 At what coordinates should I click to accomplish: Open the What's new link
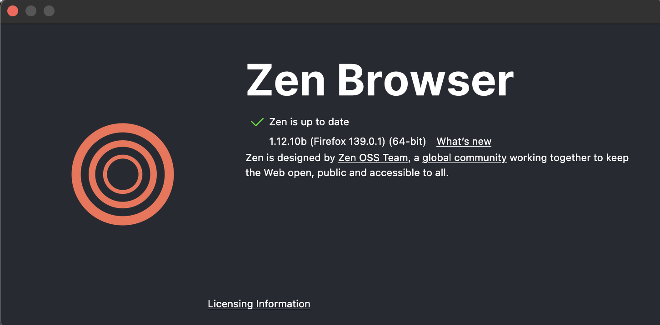[x=464, y=142]
